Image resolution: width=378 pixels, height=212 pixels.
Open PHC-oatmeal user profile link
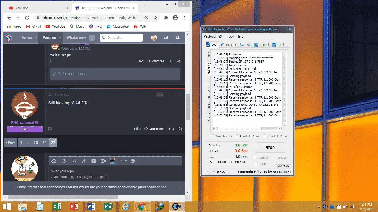pos(22,123)
